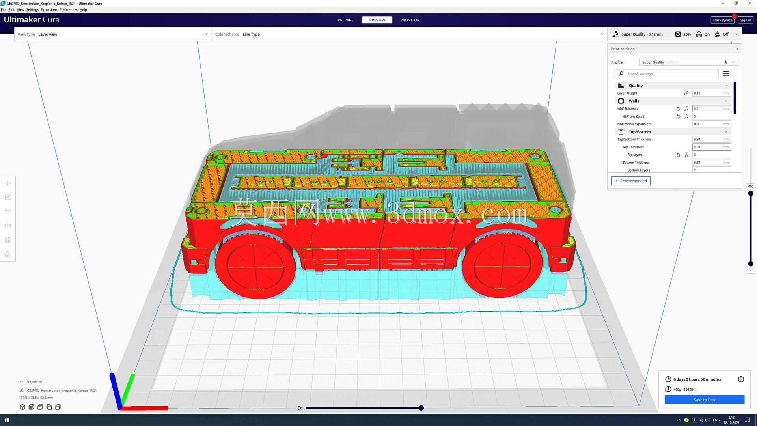Click the simulation path slider handle
Image resolution: width=757 pixels, height=426 pixels.
(421, 408)
